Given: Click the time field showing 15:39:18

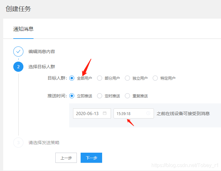Looking at the screenshot, I should (134, 113).
